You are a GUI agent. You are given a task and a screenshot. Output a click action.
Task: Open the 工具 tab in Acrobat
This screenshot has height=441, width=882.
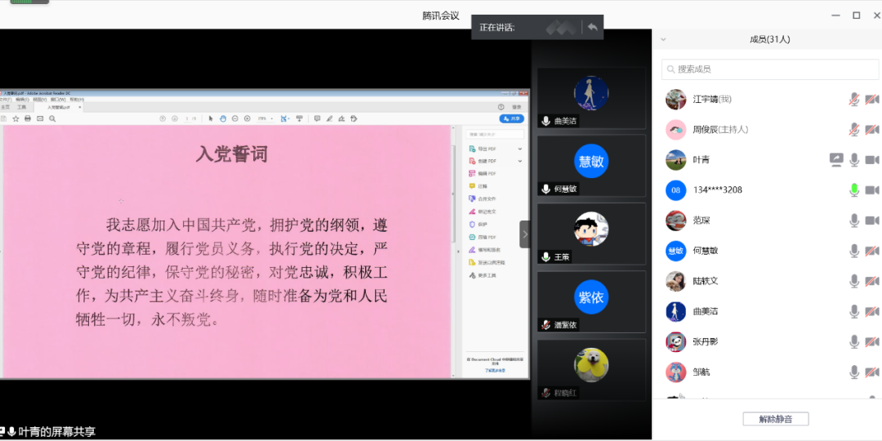[x=22, y=107]
